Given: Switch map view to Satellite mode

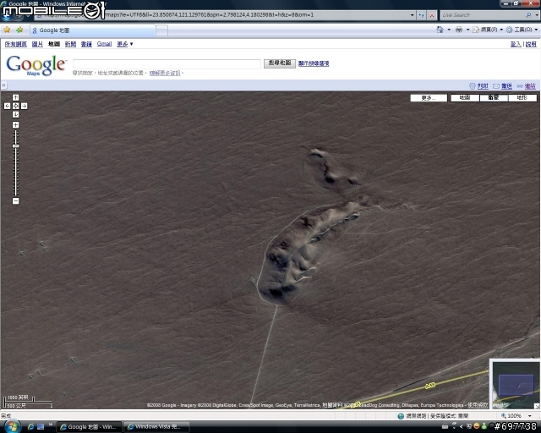Looking at the screenshot, I should pyautogui.click(x=494, y=98).
